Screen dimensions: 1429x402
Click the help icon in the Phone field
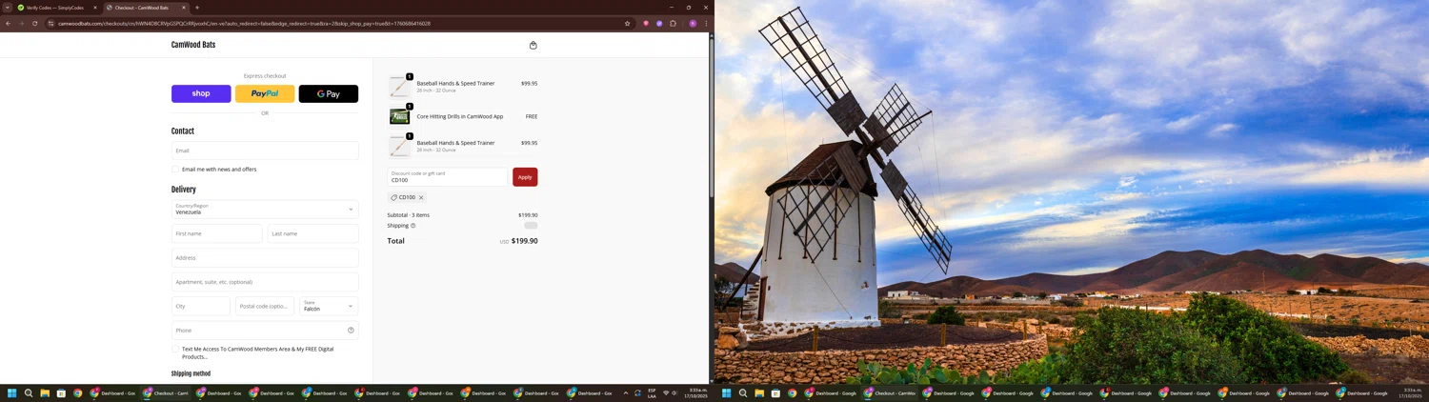(351, 331)
